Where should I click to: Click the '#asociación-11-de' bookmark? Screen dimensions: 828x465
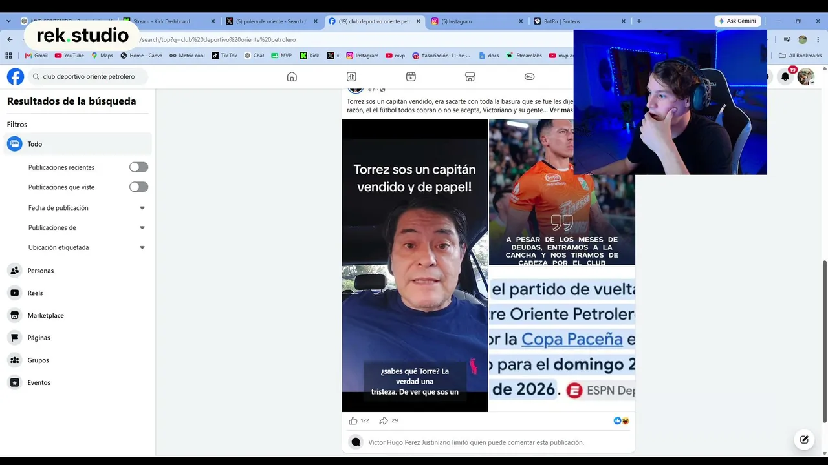441,56
